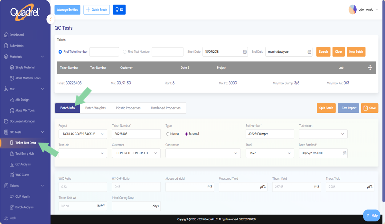Click the Mix value 30J91-50
Image resolution: width=385 pixels, height=224 pixels.
click(124, 83)
